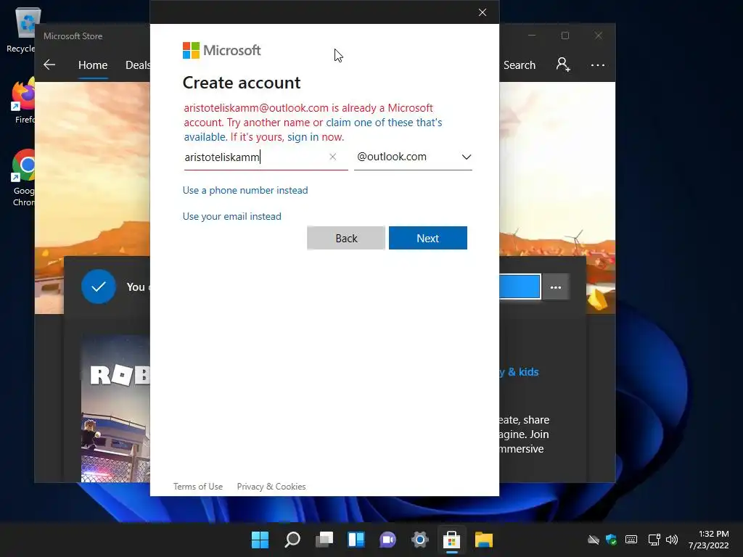Open Search in Microsoft Store

pyautogui.click(x=520, y=65)
